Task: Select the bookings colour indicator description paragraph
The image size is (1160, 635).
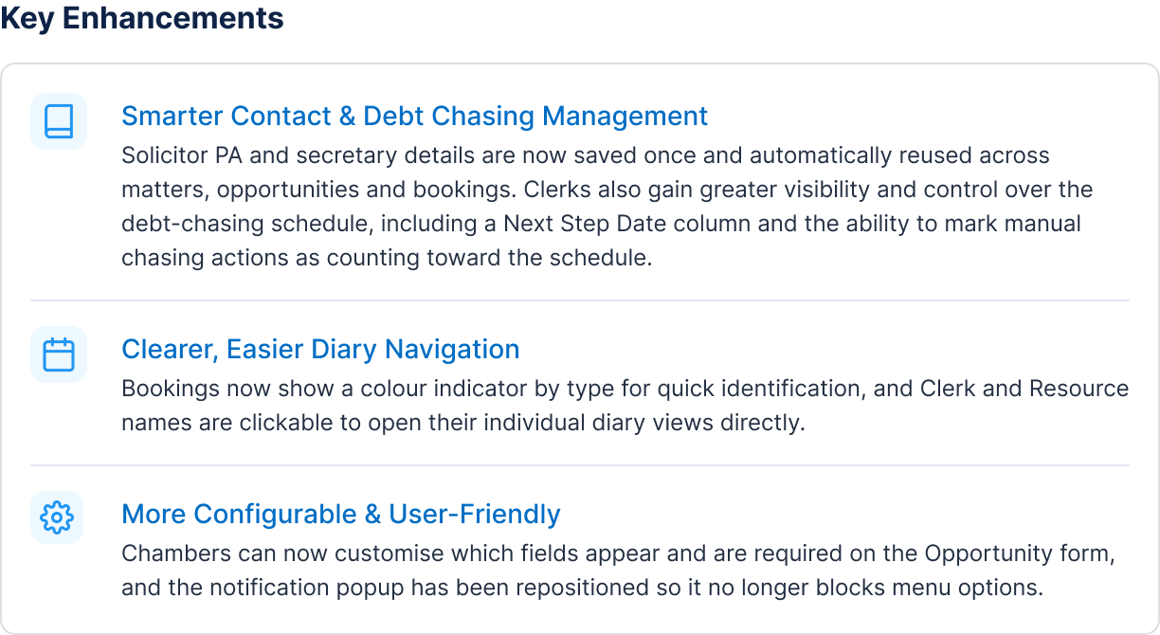Action: [625, 406]
